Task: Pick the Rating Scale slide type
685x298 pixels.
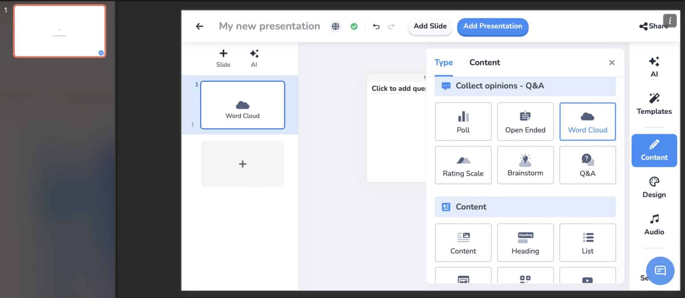Action: [463, 165]
